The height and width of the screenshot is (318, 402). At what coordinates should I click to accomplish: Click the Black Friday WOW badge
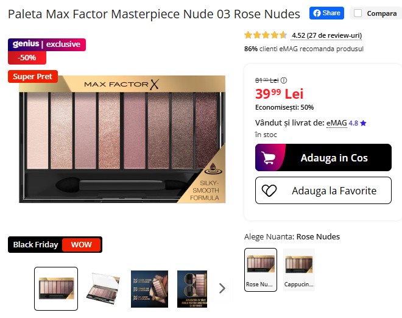55,244
